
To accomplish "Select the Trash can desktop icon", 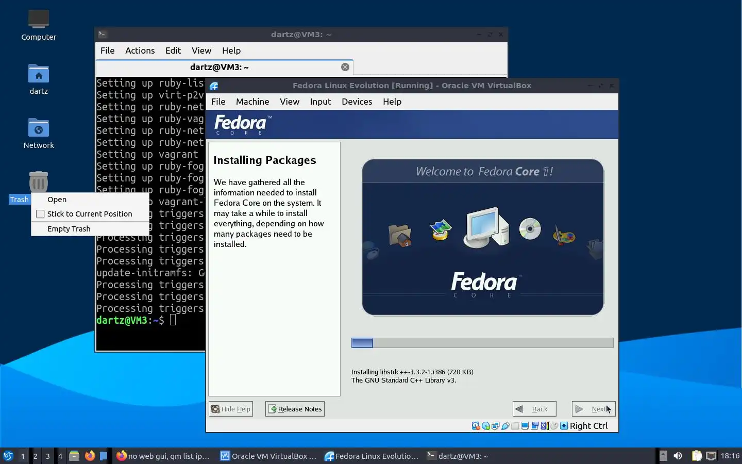I will click(x=39, y=181).
